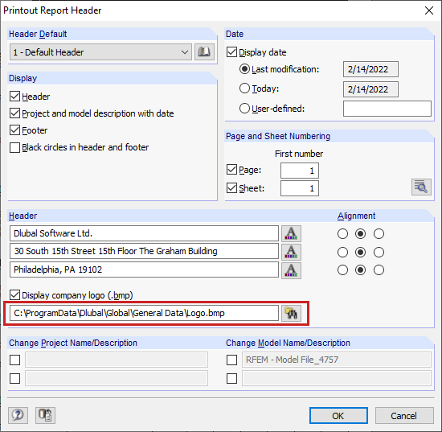The width and height of the screenshot is (442, 432).
Task: Center-align the Dlubal Software Ltd. line
Action: (361, 233)
